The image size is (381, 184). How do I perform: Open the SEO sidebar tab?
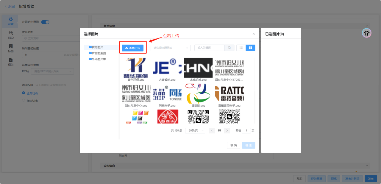[x=11, y=35]
